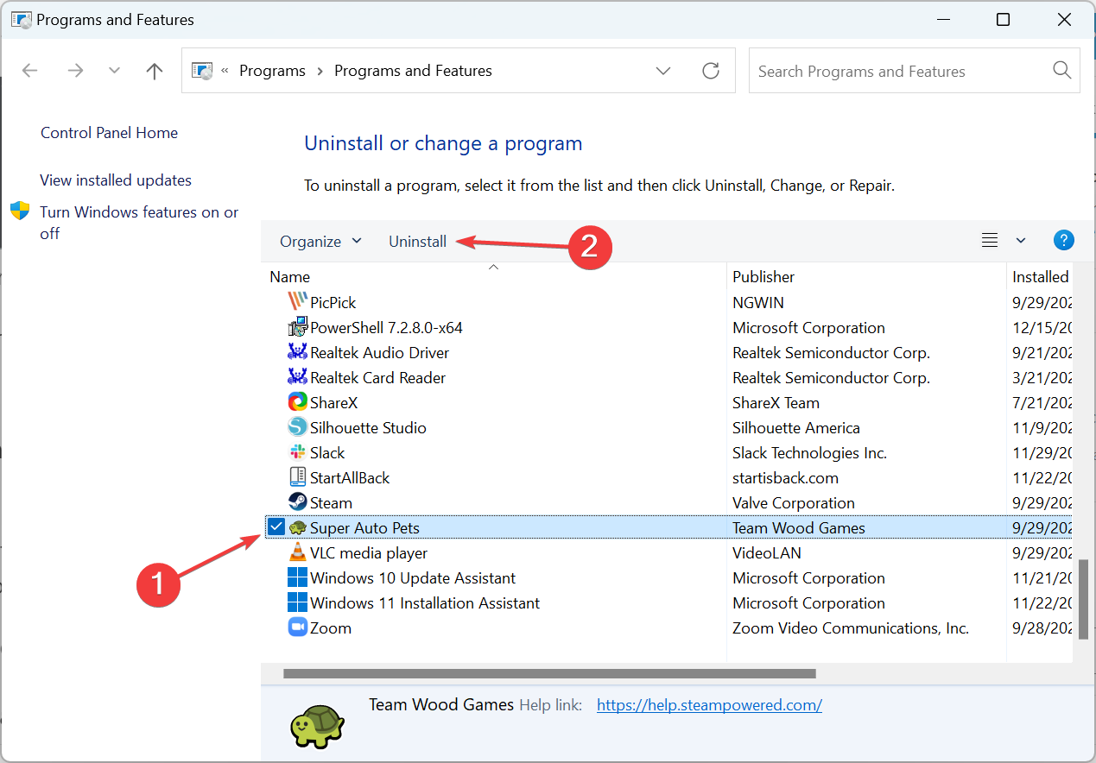The width and height of the screenshot is (1096, 763).
Task: Open Control Panel Home link
Action: click(109, 133)
